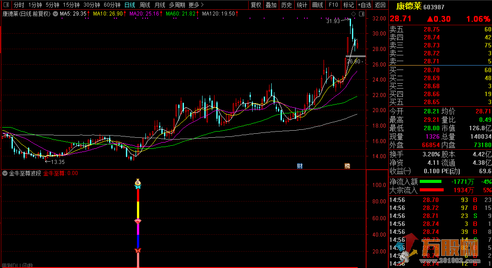
Task: Expand the 更多 periods menu
Action: coord(196,5)
